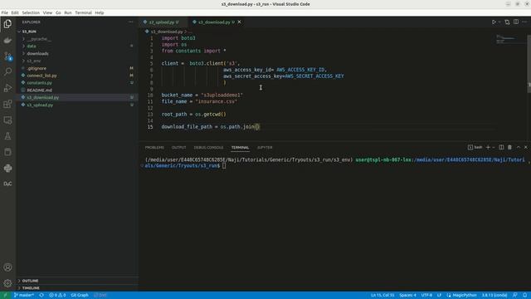
Task: Switch to the Jupyter panel tab
Action: coord(265,148)
